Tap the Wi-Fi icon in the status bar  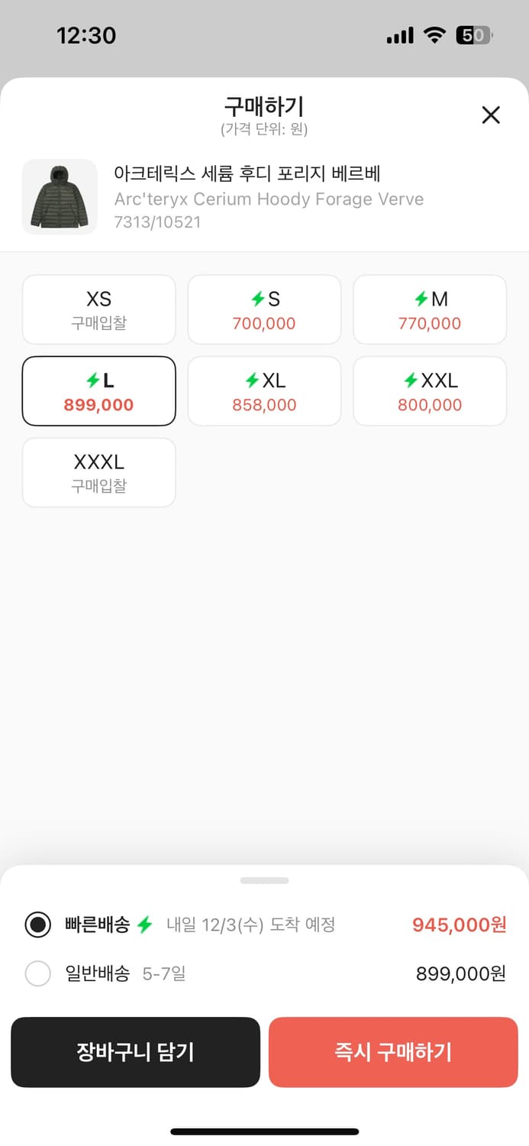tap(437, 34)
